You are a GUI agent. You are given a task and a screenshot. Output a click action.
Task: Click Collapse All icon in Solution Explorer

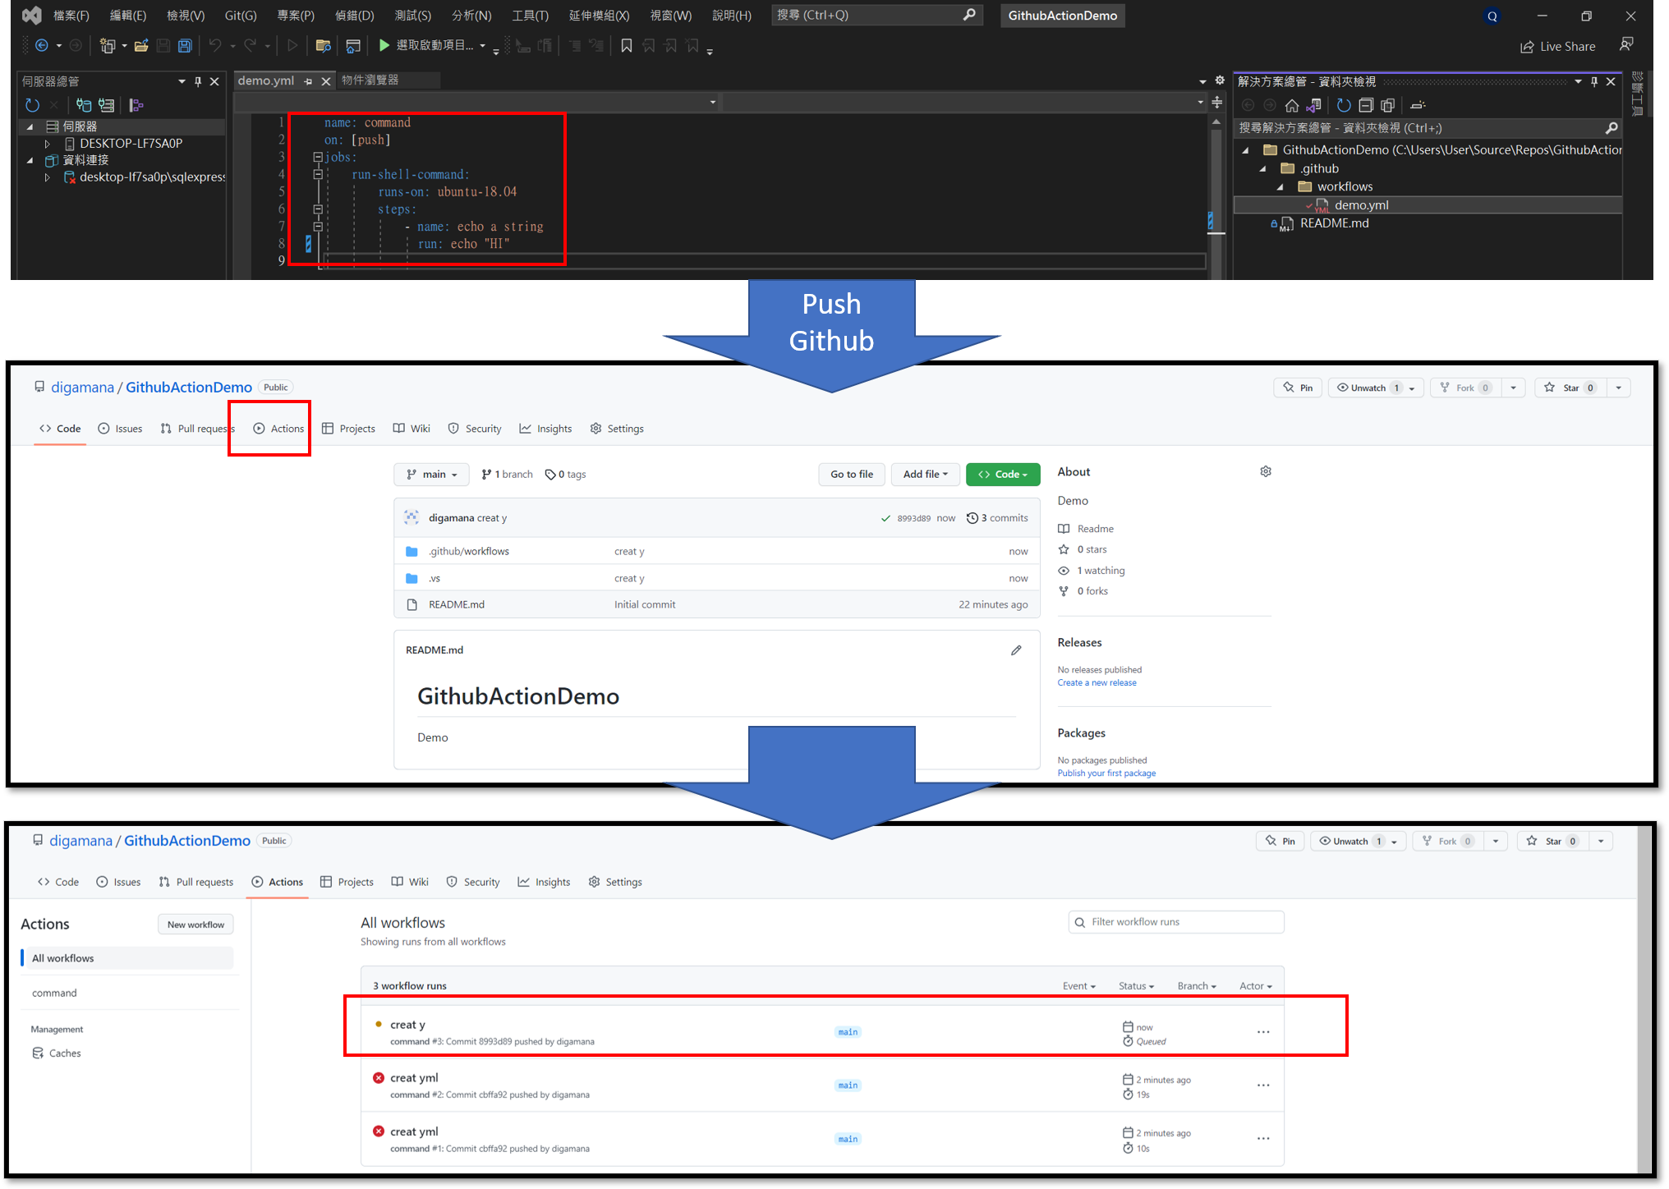[x=1366, y=105]
